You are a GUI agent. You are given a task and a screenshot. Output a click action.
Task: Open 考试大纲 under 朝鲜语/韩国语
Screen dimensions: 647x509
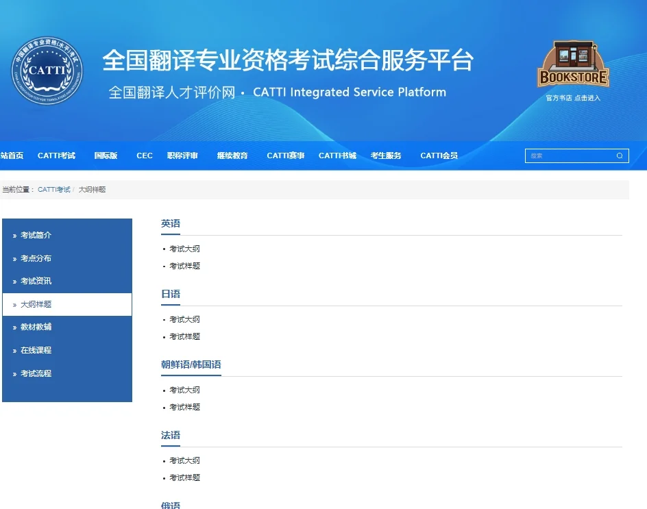(x=184, y=390)
